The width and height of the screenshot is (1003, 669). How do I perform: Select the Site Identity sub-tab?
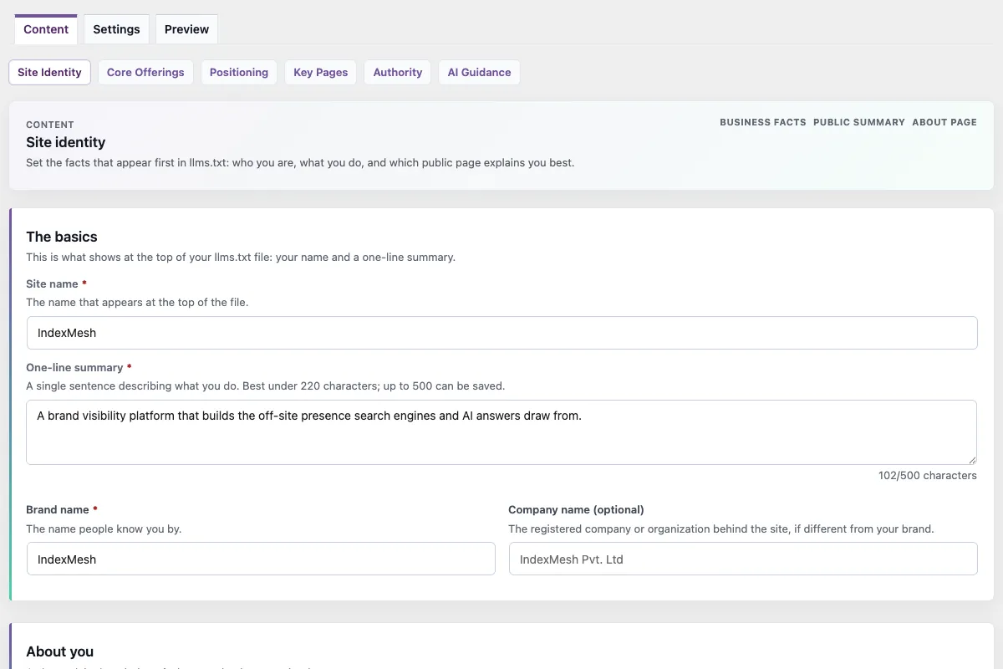coord(49,72)
